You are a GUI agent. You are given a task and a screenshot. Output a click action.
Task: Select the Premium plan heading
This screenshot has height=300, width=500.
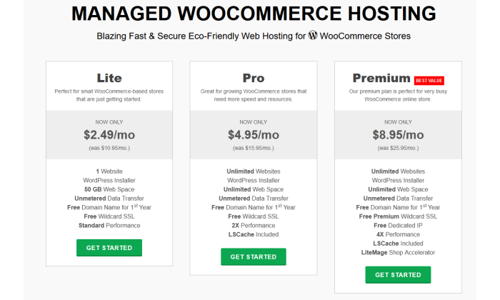coord(381,78)
